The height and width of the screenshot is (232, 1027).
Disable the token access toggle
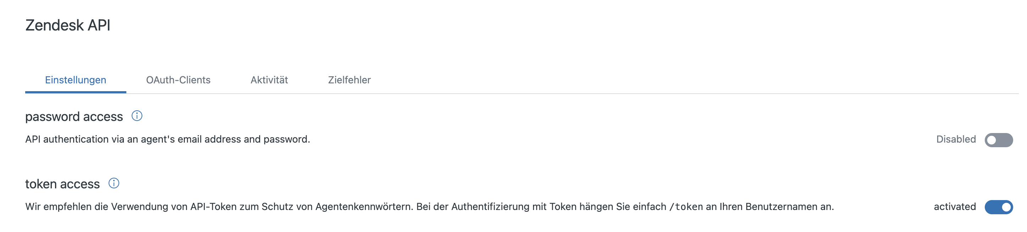[x=998, y=207]
